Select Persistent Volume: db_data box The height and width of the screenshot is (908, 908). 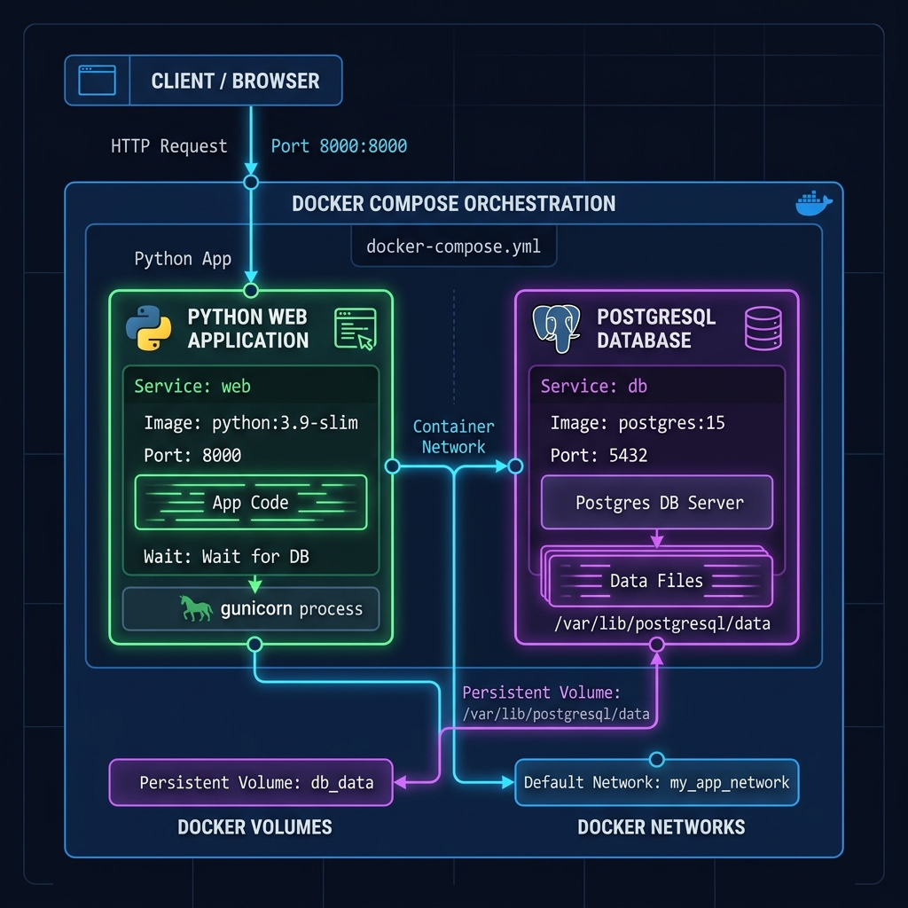tap(251, 782)
